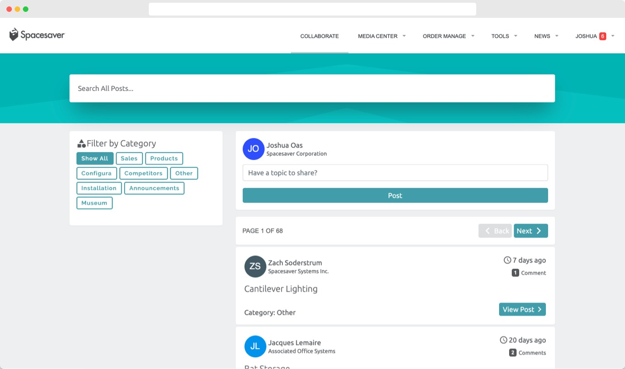Expand the Media Center dropdown arrow

point(404,36)
